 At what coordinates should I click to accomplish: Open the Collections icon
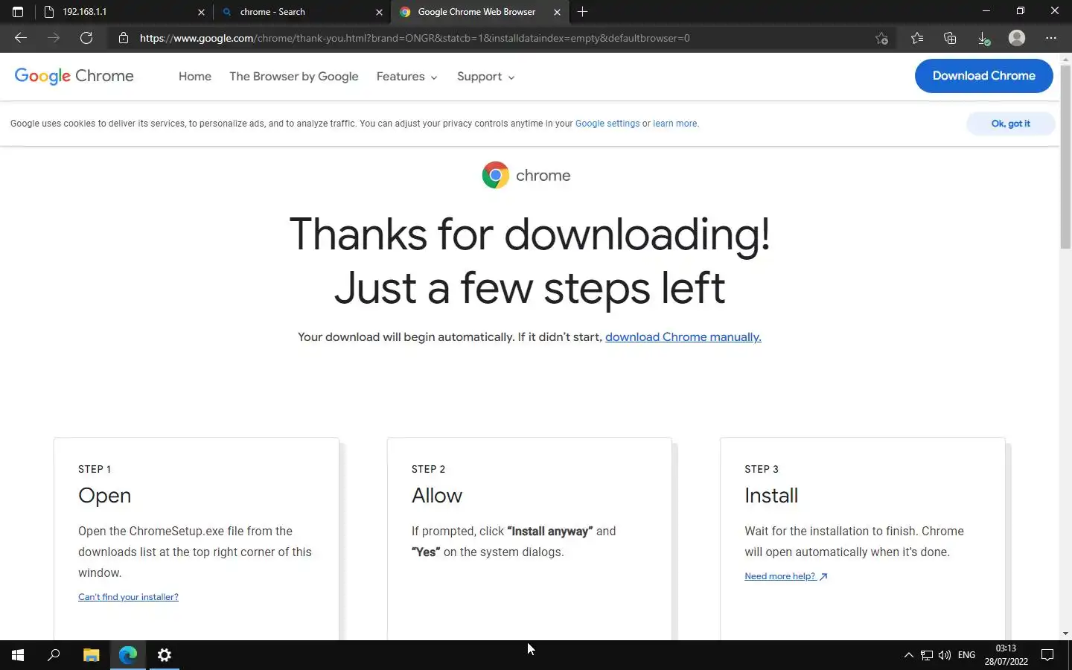point(950,38)
